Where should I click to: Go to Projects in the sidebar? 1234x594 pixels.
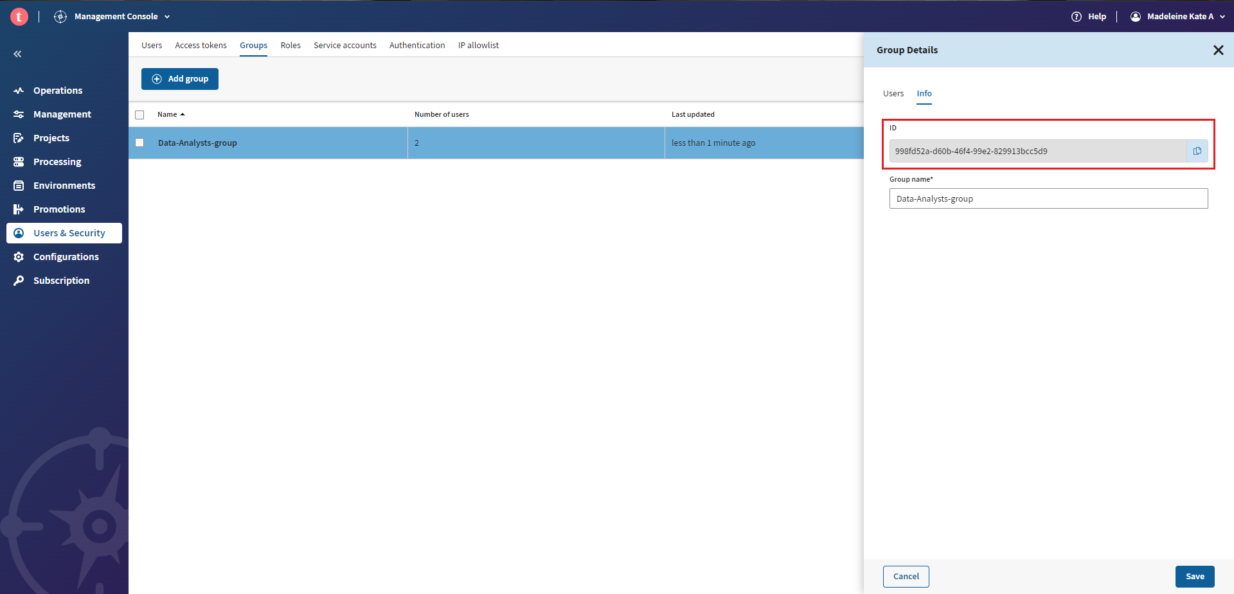[x=51, y=138]
